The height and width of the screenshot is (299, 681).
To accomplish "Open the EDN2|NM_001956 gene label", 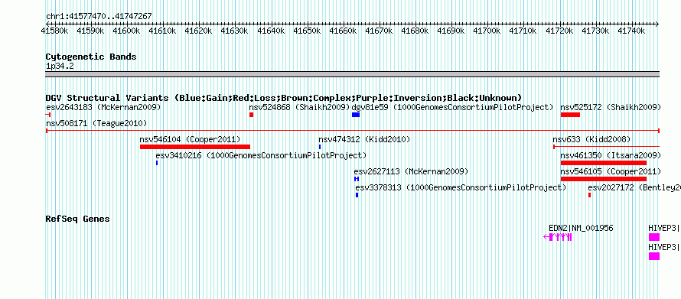I will coord(581,228).
